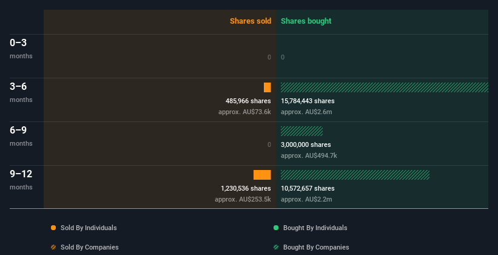Screen dimensions: 498x255
Task: Click the 6–9 months row label
Action: click(x=21, y=136)
